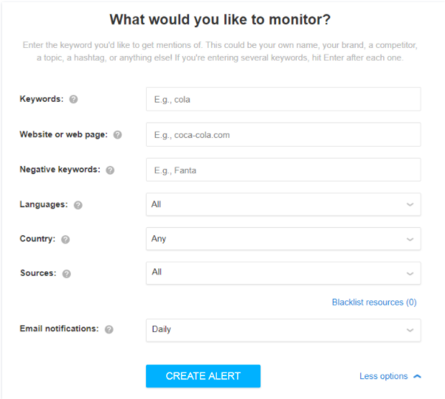Click help icon next to Keywords
This screenshot has width=445, height=399.
click(74, 100)
